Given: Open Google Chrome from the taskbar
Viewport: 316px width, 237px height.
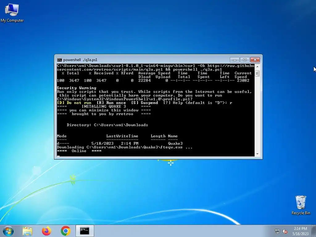Looking at the screenshot, I should 65,231.
